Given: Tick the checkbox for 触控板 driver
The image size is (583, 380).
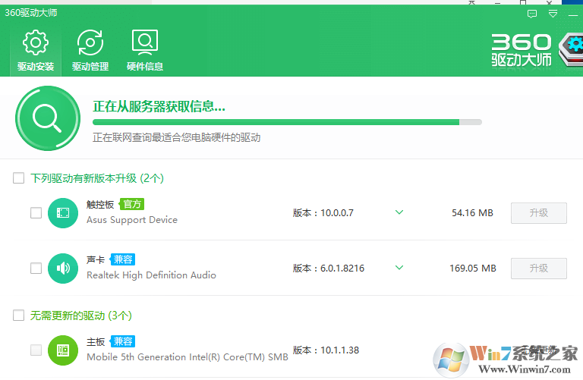Looking at the screenshot, I should (36, 213).
